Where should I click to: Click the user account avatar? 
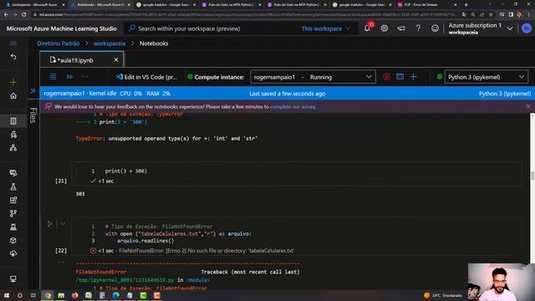tap(527, 28)
